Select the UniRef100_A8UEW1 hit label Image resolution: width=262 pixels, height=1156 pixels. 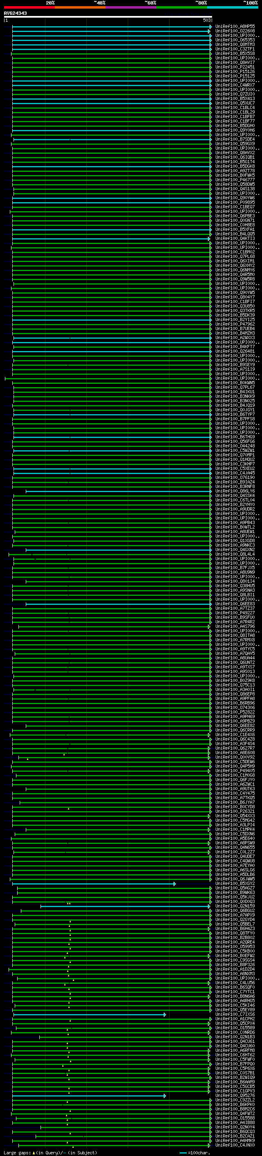click(x=235, y=532)
